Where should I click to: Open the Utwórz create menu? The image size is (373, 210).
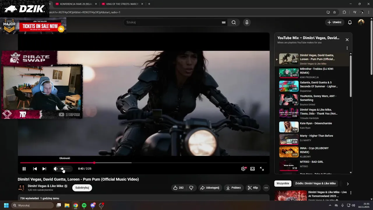(x=335, y=22)
